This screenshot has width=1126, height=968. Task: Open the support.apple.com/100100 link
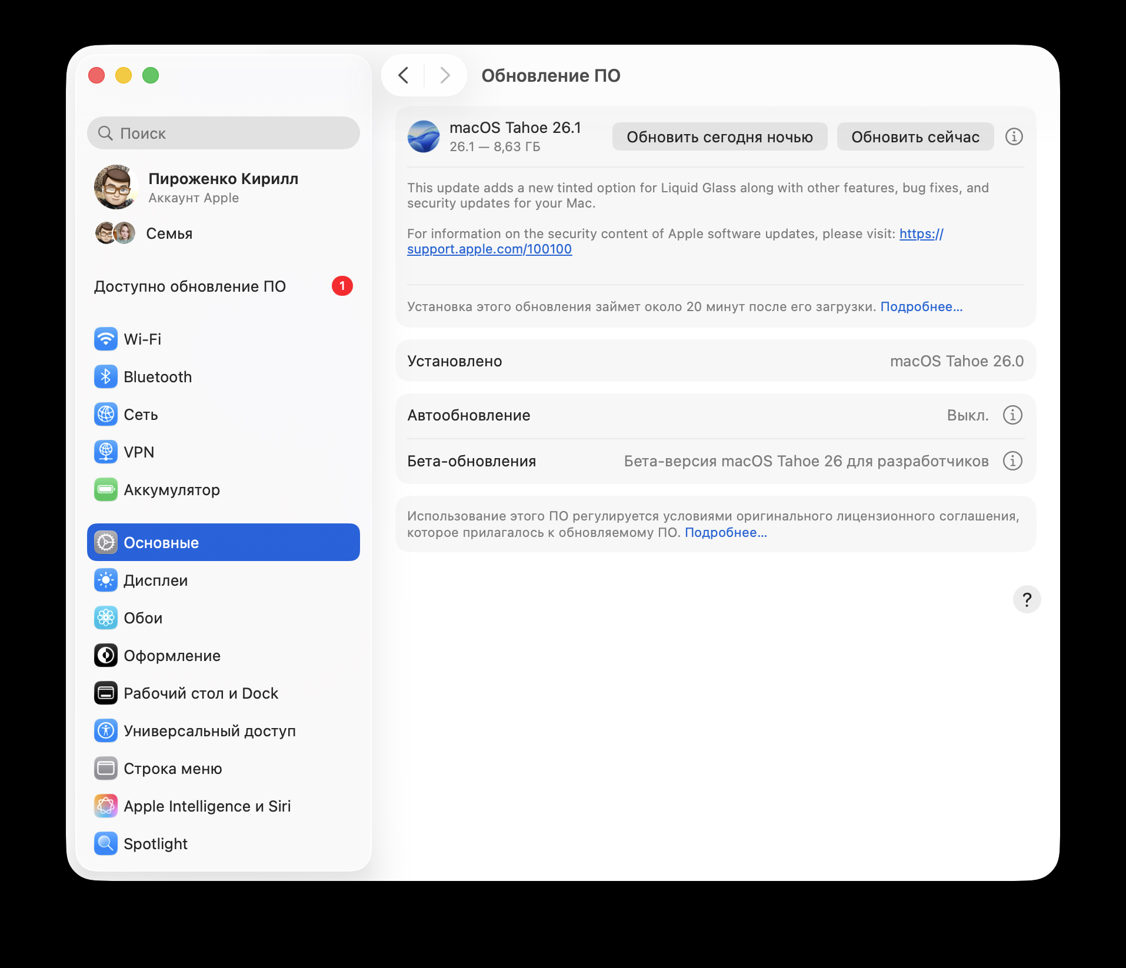(x=489, y=249)
